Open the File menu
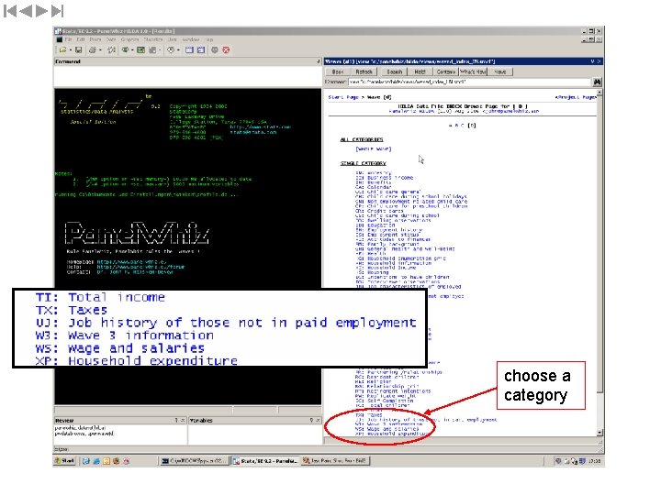Image resolution: width=661 pixels, height=495 pixels. coord(68,39)
